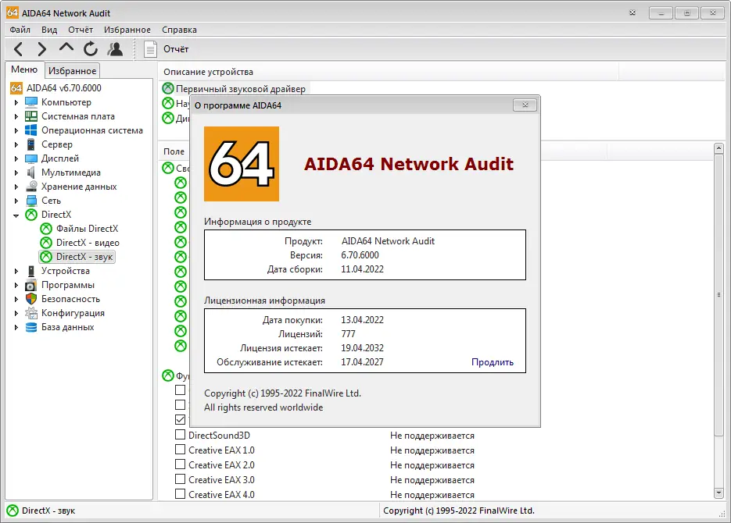Switch to the Избранное tab
Screen dimensions: 731x523
pos(72,71)
